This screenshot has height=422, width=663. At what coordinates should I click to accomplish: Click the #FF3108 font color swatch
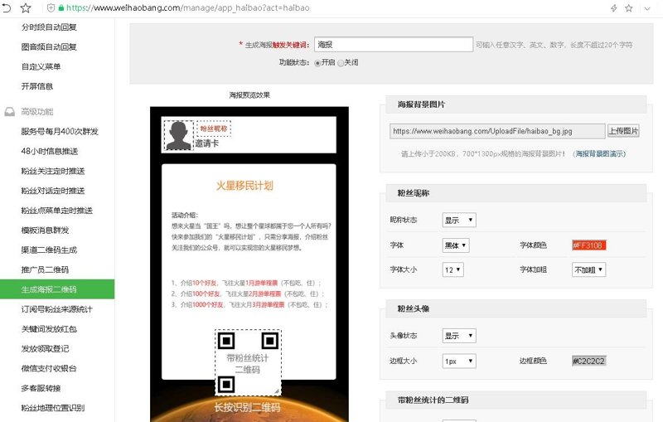click(589, 245)
